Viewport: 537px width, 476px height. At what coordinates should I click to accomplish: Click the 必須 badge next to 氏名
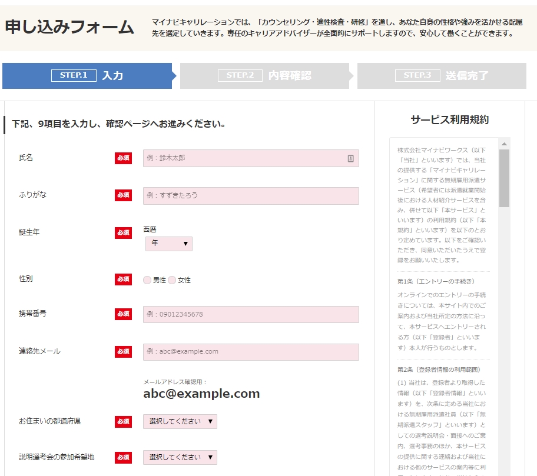[123, 158]
